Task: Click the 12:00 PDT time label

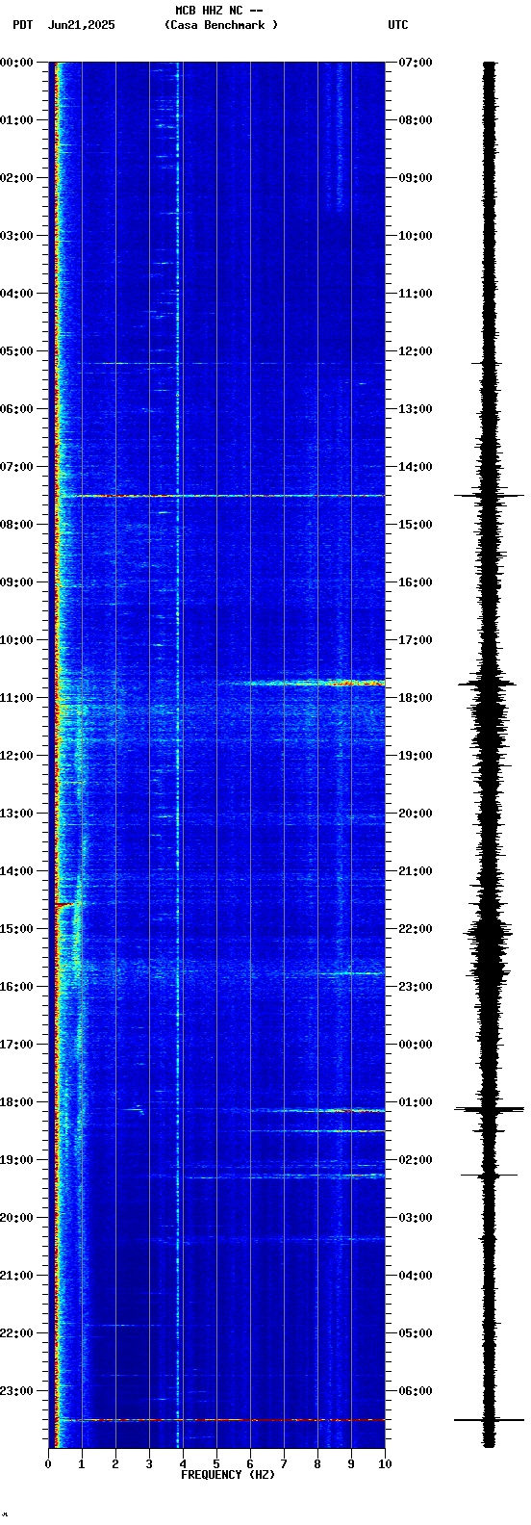Action: tap(17, 756)
